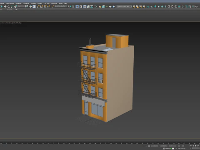This screenshot has height=150, width=200.
Task: Toggle Percent Snap
Action: (x=45, y=7)
